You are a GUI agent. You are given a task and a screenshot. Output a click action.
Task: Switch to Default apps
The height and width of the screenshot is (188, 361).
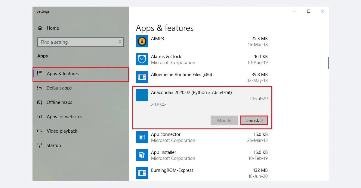59,88
